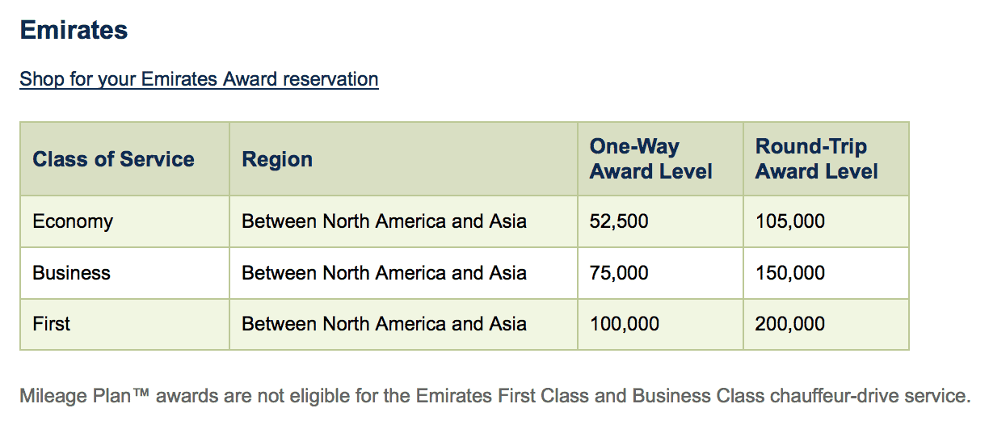Click the 105,000 round-trip award value

tap(790, 221)
